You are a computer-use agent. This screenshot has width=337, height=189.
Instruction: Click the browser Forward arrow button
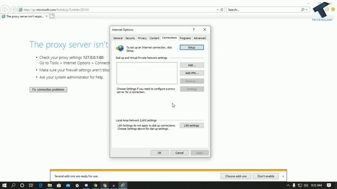(14, 9)
